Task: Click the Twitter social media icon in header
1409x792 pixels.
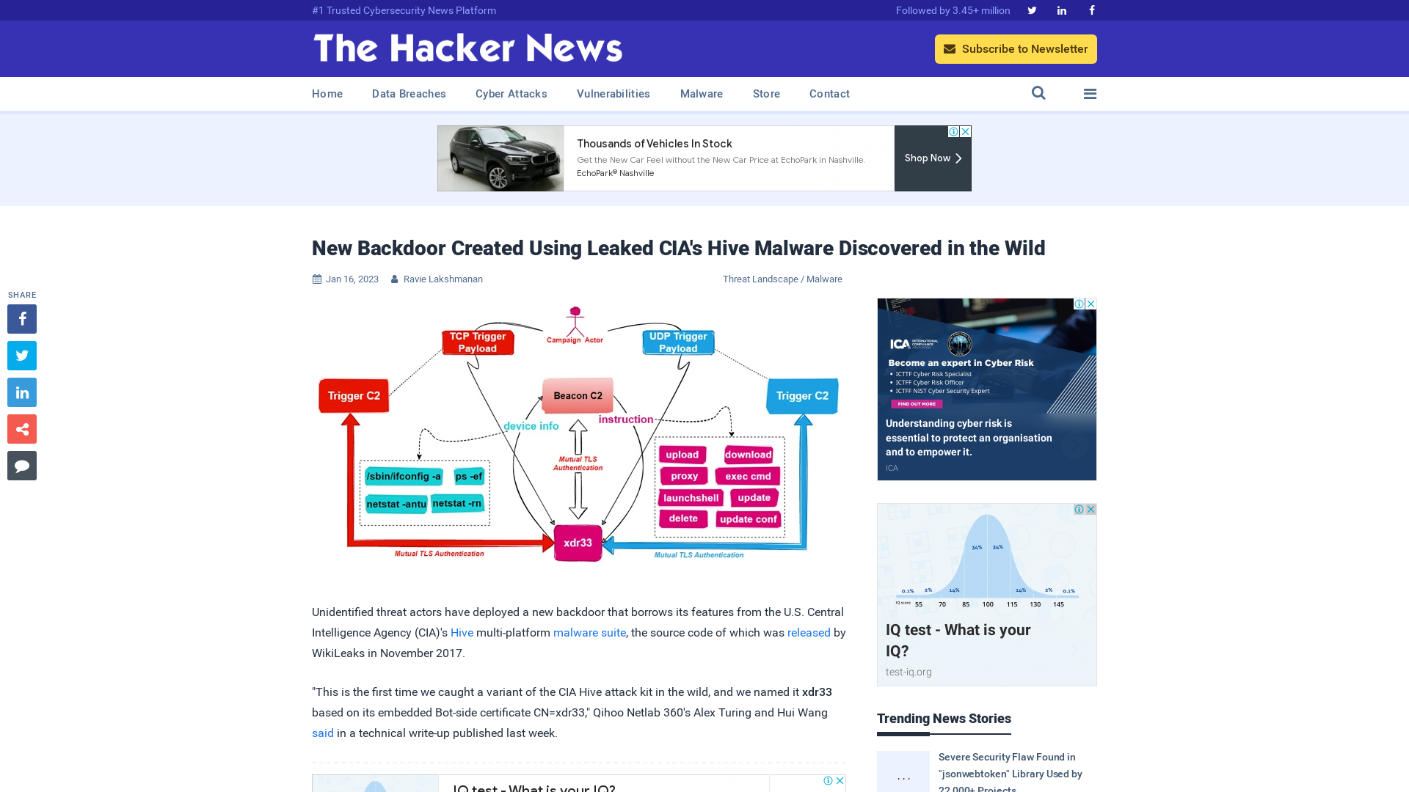Action: click(1032, 10)
